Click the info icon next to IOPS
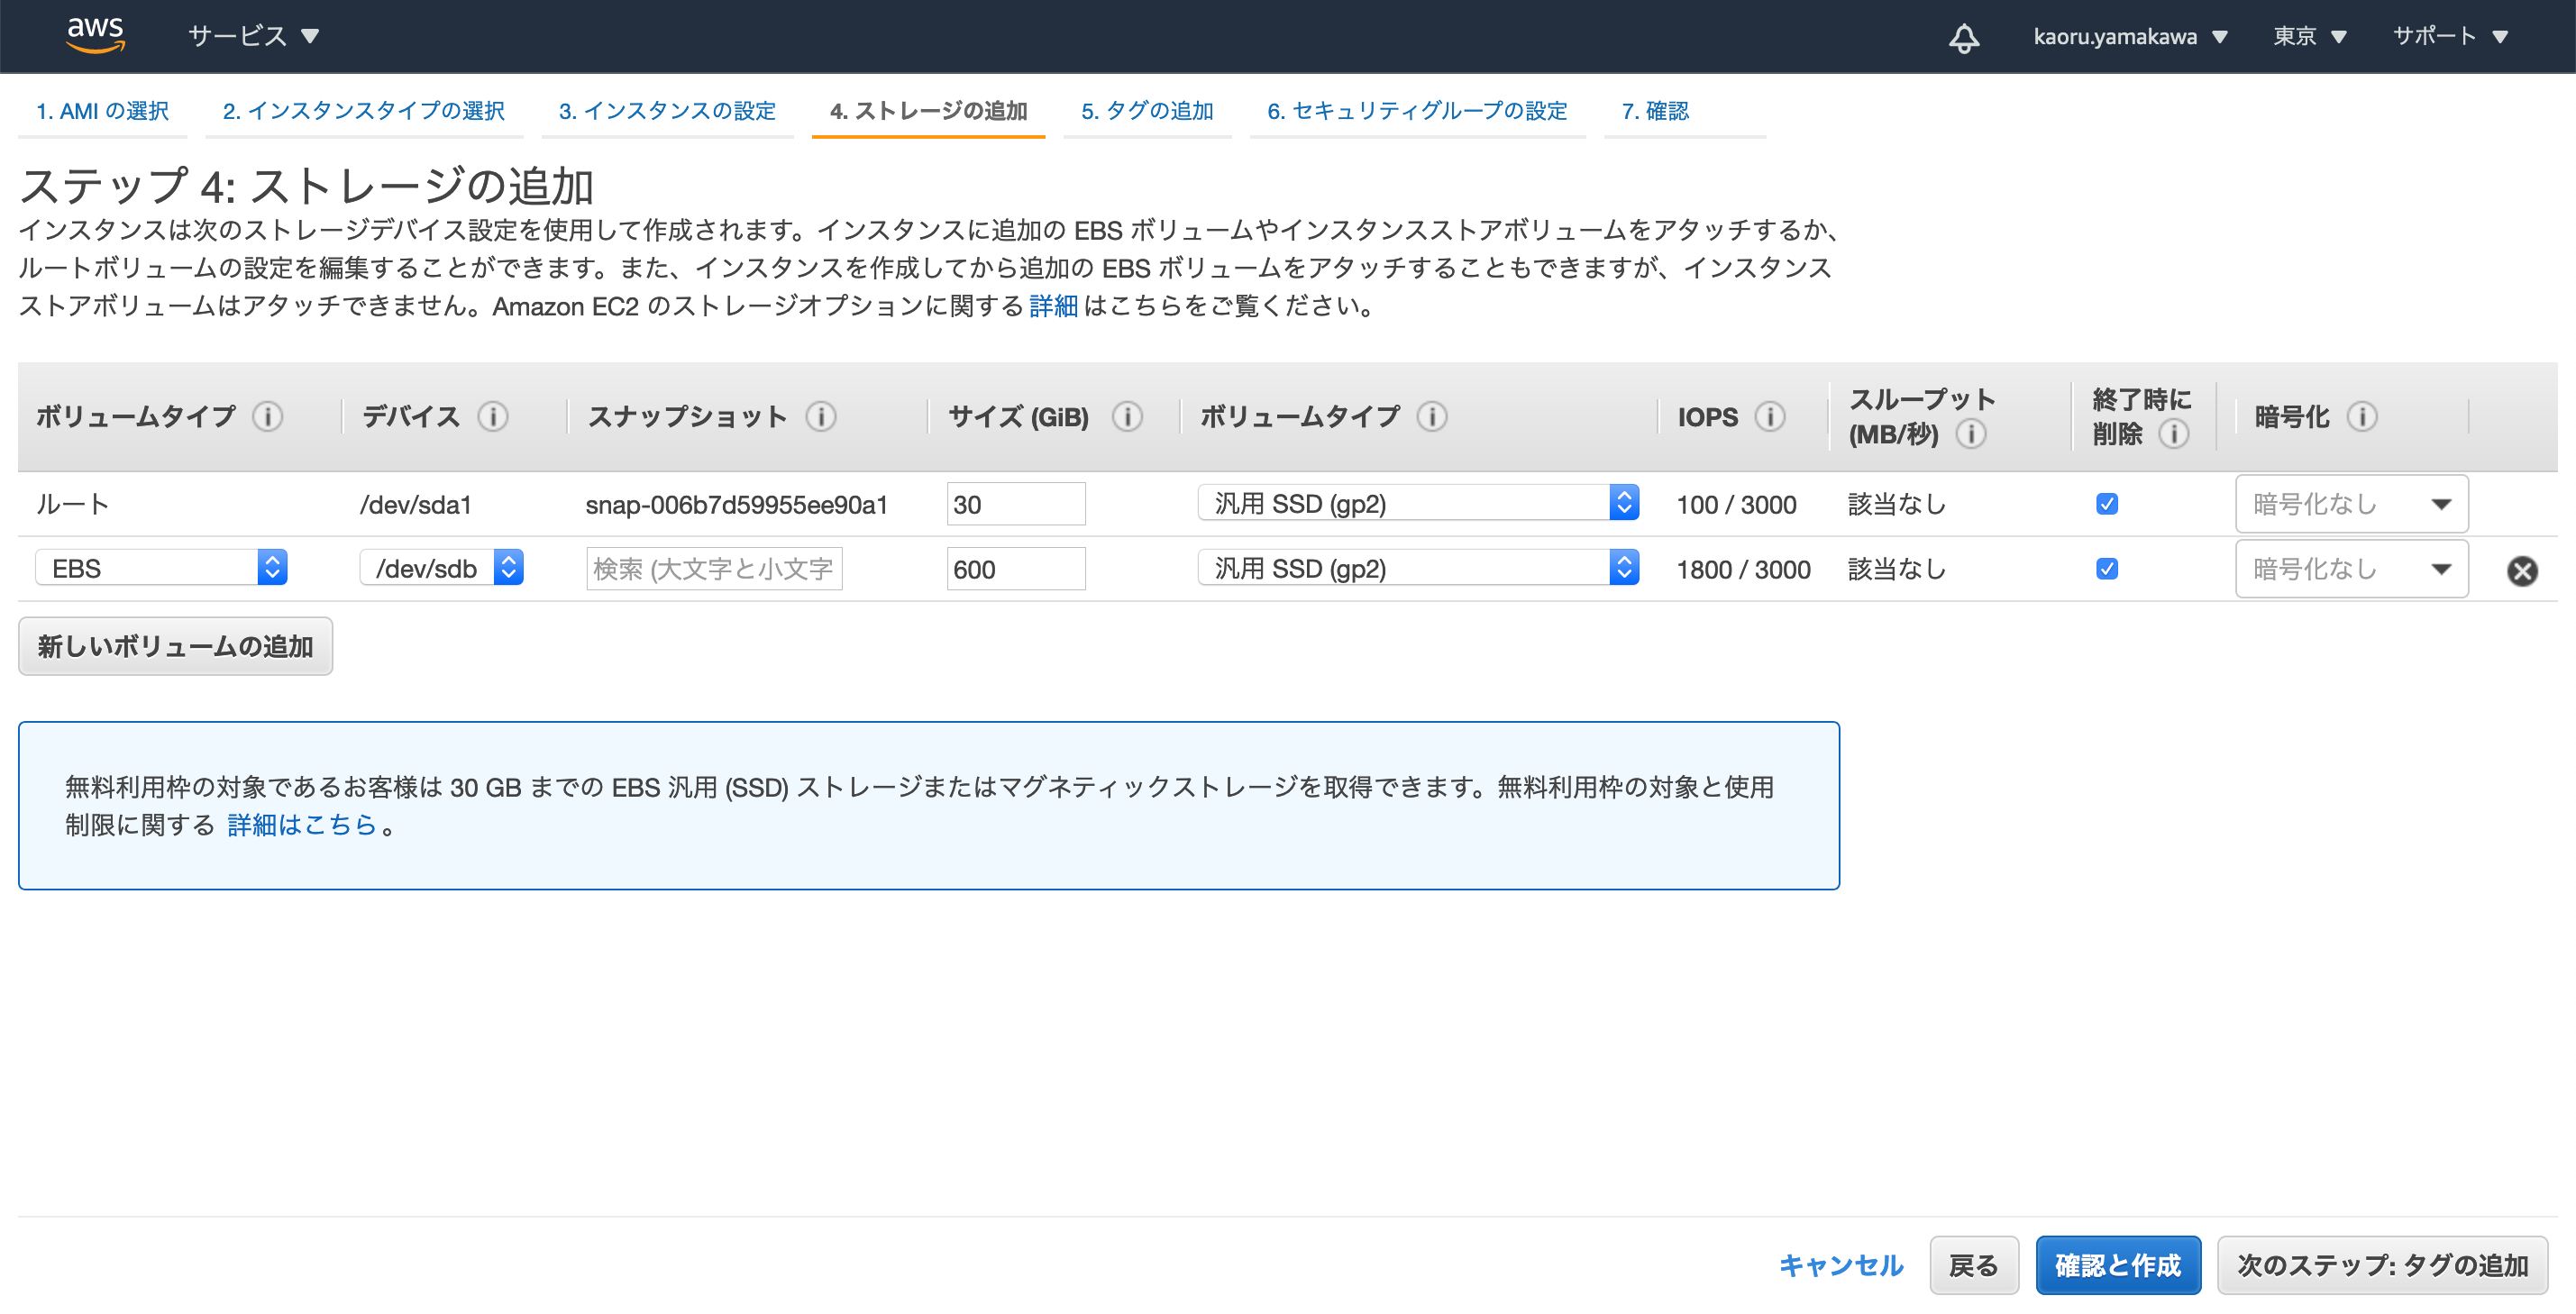The height and width of the screenshot is (1314, 2576). pos(1772,417)
